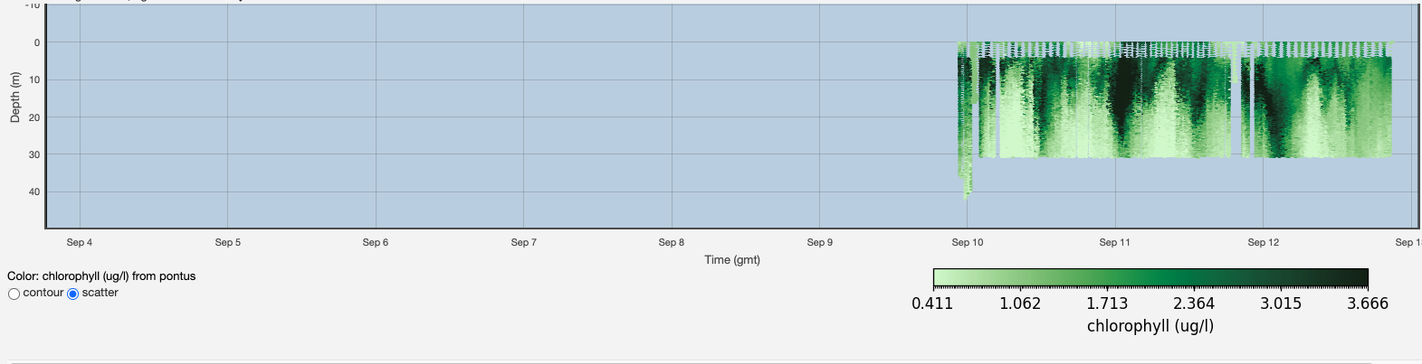The image size is (1422, 364).
Task: Click the Sep 7 time tick label
Action: (x=523, y=243)
